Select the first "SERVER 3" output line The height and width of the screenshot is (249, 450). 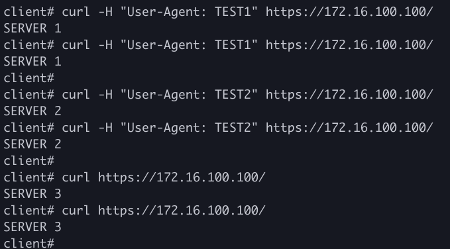32,194
